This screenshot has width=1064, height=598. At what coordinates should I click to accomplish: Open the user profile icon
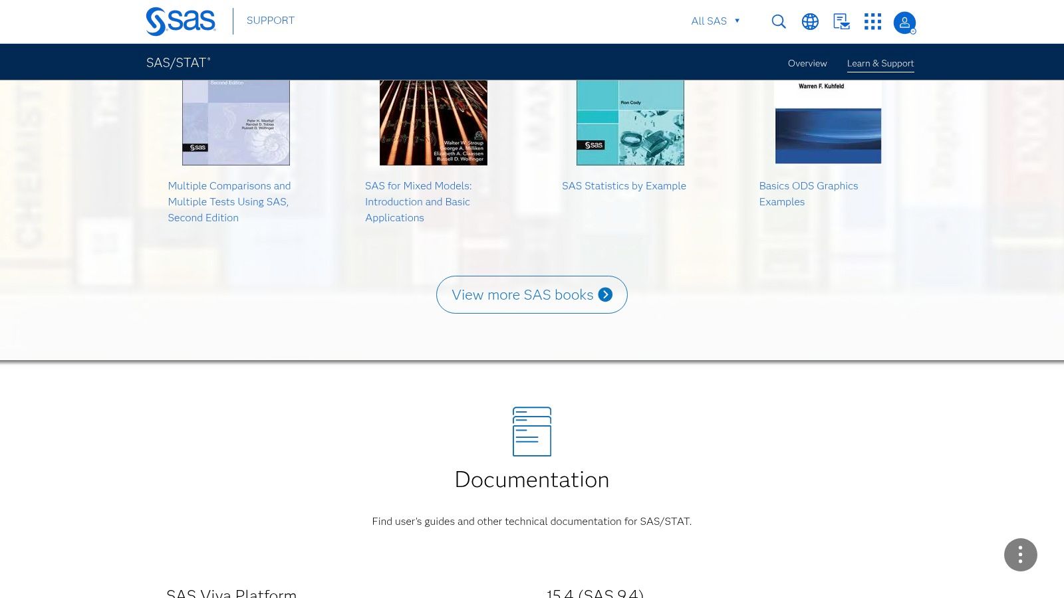pos(904,23)
